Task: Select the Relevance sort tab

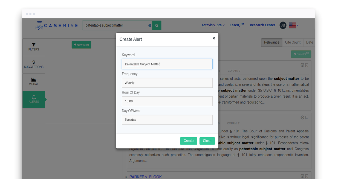Action: click(271, 42)
